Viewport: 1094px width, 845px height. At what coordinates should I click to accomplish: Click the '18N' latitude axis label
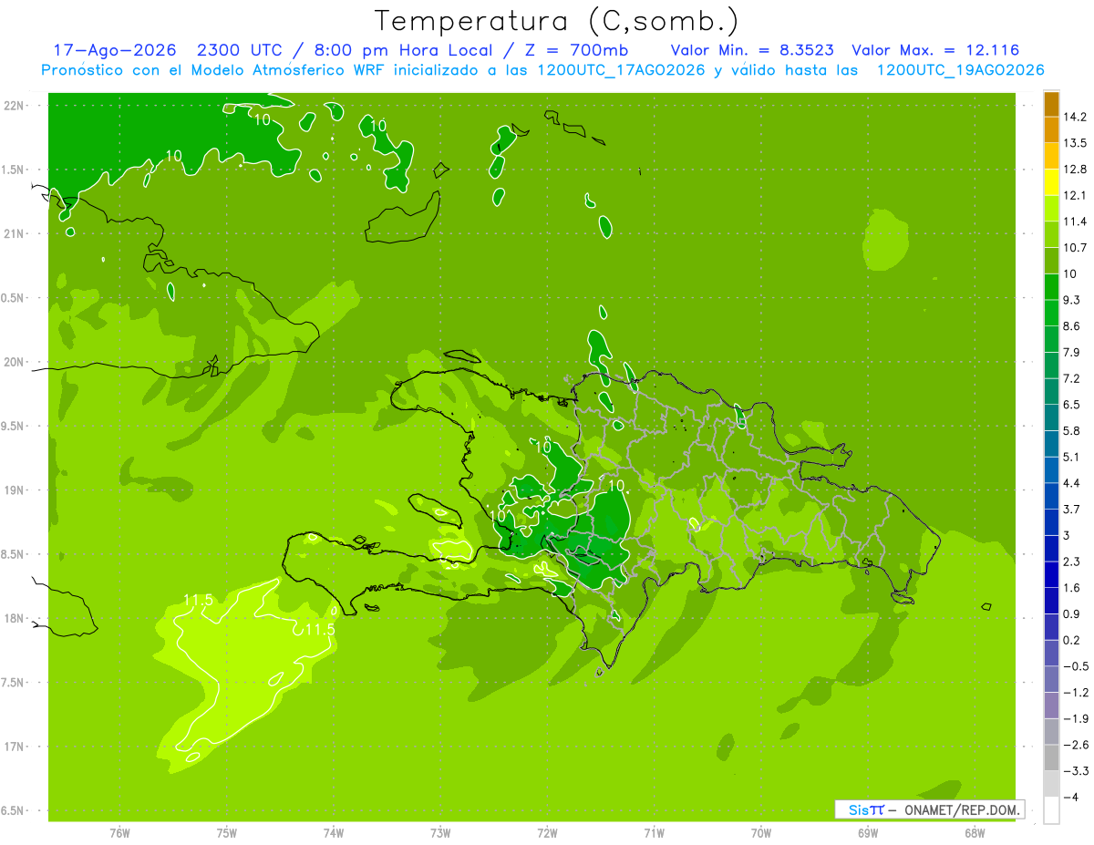pyautogui.click(x=14, y=618)
